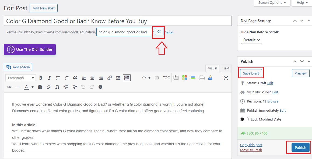Insert a horizontal line
The width and height of the screenshot is (312, 159).
point(18,87)
